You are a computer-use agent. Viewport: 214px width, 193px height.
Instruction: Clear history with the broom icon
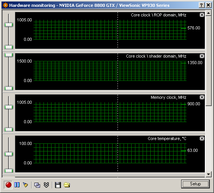tap(26, 185)
